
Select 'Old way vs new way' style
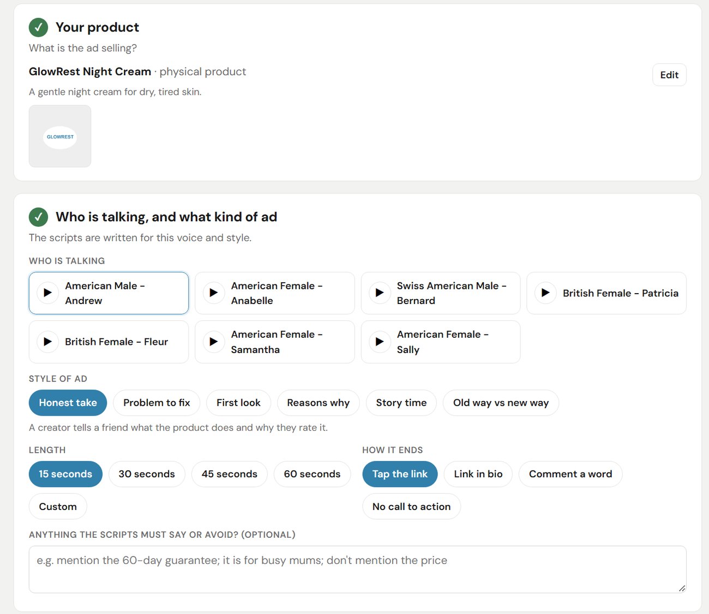tap(501, 403)
